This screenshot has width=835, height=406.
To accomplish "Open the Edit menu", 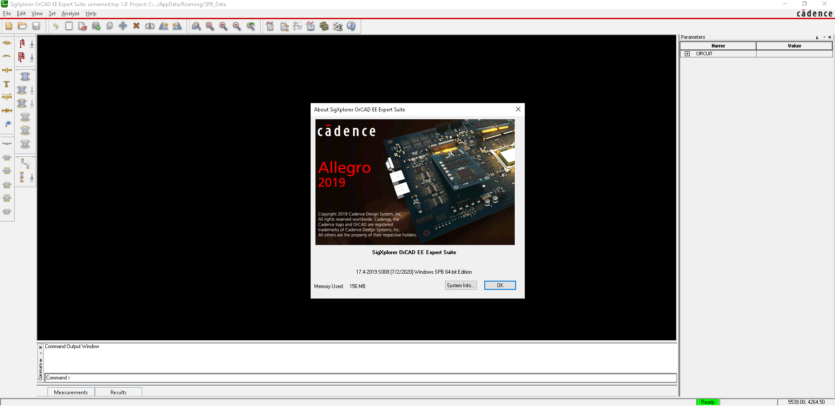I will [x=21, y=13].
